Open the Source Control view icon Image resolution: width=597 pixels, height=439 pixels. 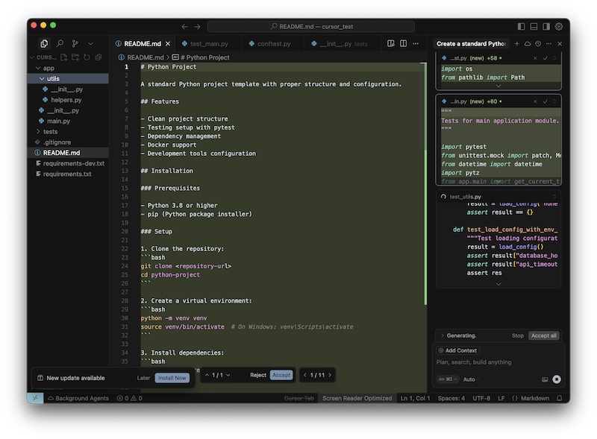coord(75,44)
